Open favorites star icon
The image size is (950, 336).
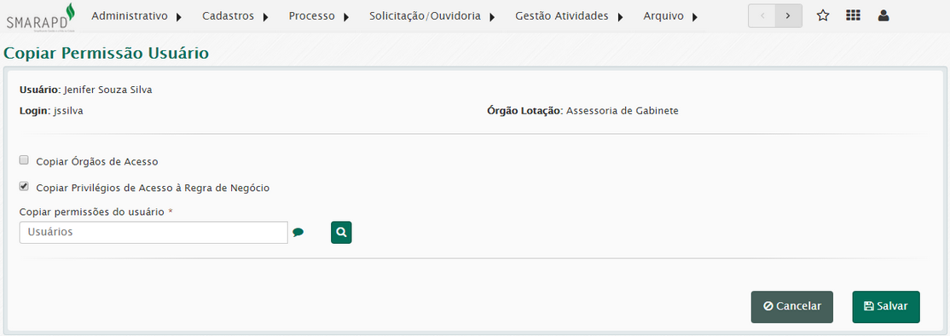coord(823,15)
